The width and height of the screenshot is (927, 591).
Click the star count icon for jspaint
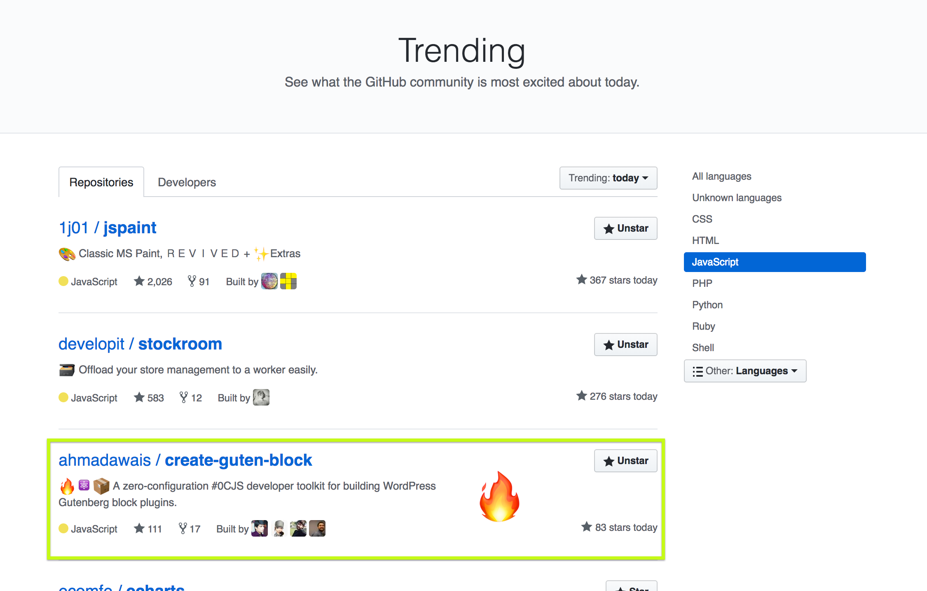click(139, 281)
